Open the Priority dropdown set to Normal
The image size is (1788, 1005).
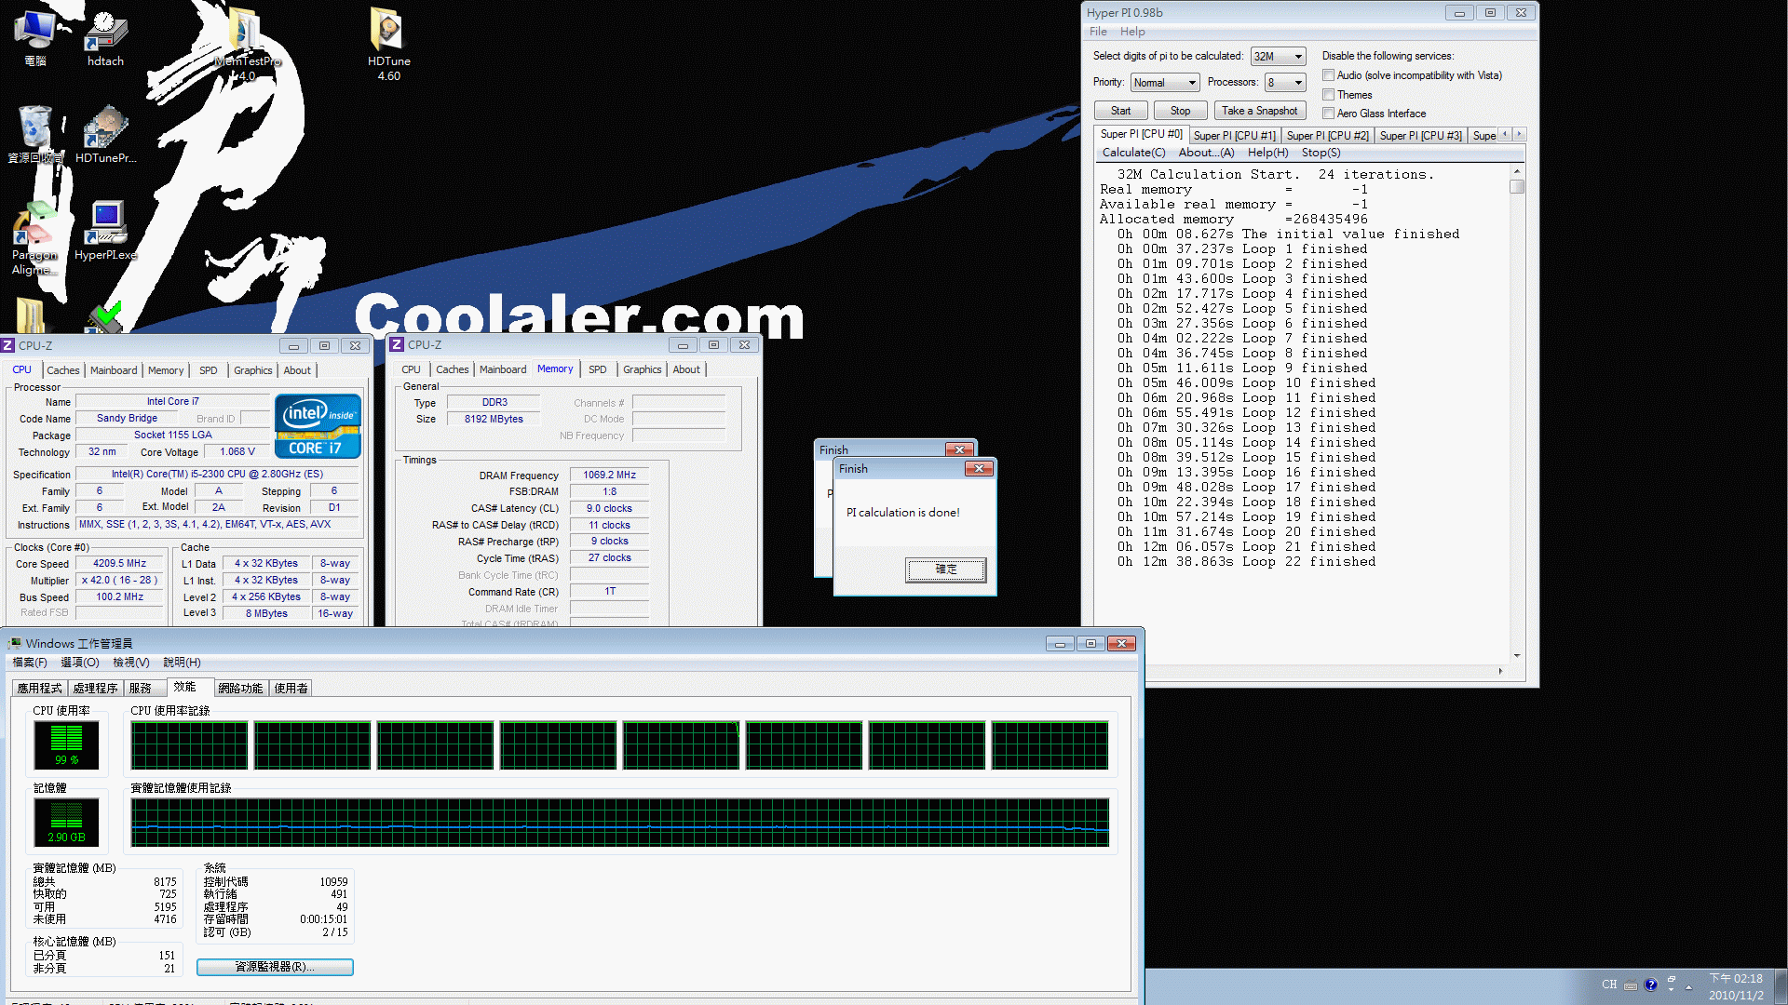coord(1164,83)
